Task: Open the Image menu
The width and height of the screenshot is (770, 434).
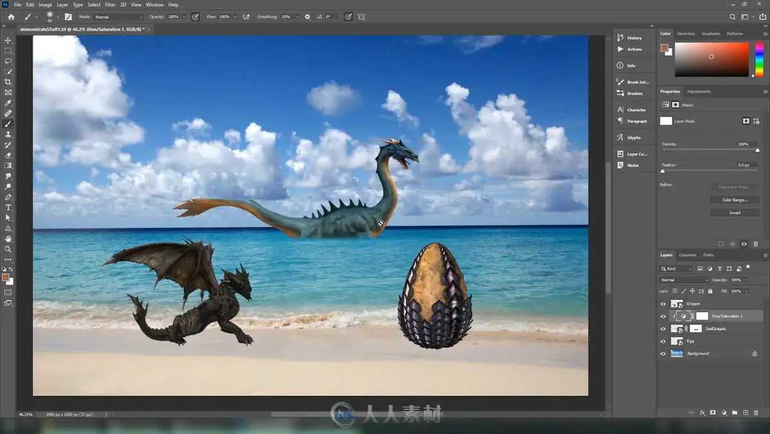Action: tap(46, 4)
